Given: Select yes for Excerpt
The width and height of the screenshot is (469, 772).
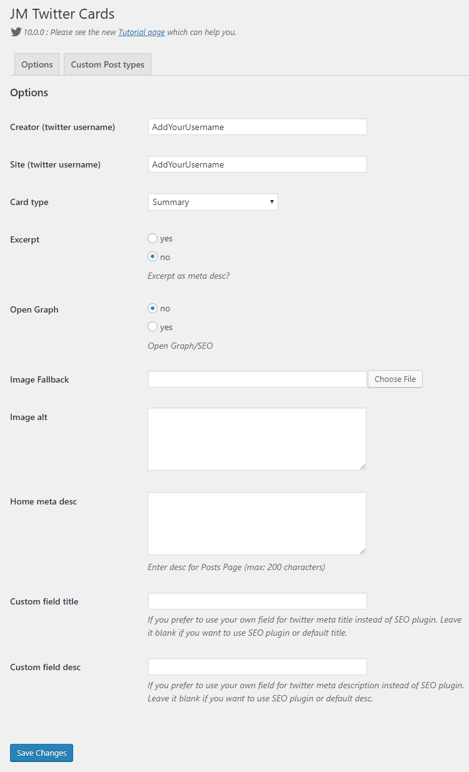Looking at the screenshot, I should (x=153, y=238).
